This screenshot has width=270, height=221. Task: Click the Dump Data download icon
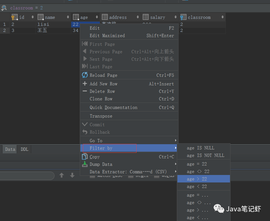pos(85,164)
